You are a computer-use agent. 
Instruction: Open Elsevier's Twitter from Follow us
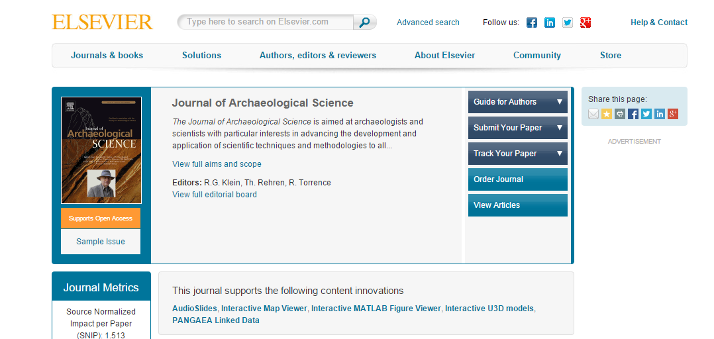pos(568,23)
